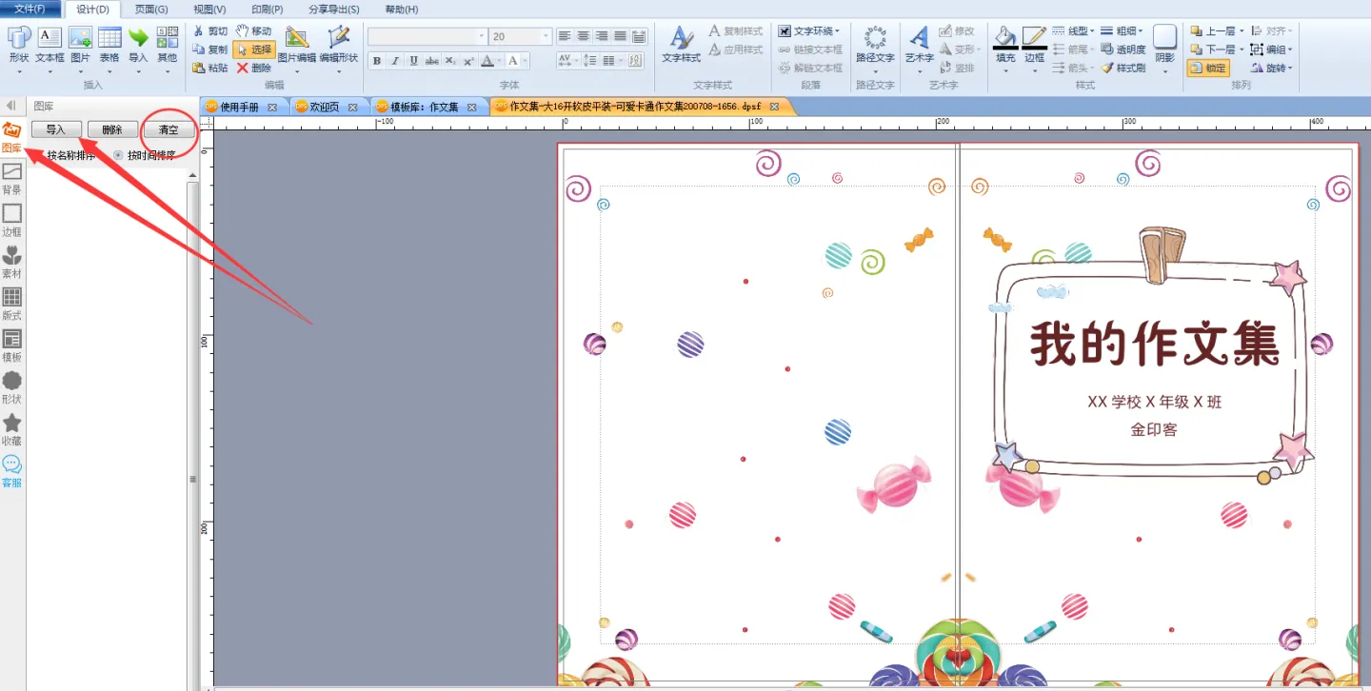Toggle subscript formatting

[450, 61]
